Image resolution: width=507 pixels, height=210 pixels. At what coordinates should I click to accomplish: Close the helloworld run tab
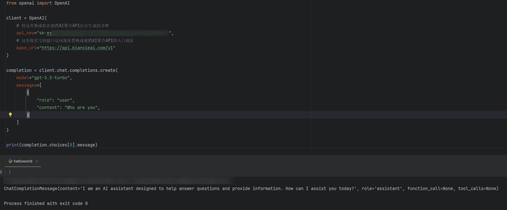pos(37,161)
